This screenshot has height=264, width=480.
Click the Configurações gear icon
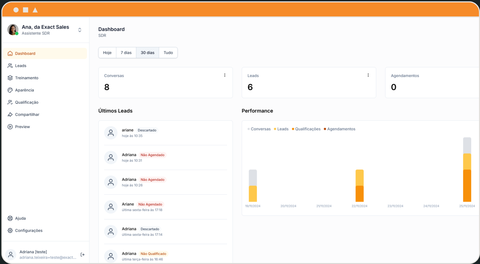pyautogui.click(x=10, y=231)
